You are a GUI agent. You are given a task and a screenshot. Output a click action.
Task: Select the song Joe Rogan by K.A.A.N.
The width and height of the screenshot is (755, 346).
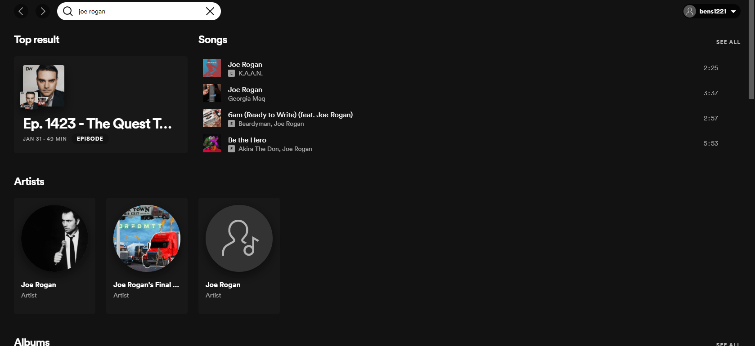pyautogui.click(x=245, y=65)
